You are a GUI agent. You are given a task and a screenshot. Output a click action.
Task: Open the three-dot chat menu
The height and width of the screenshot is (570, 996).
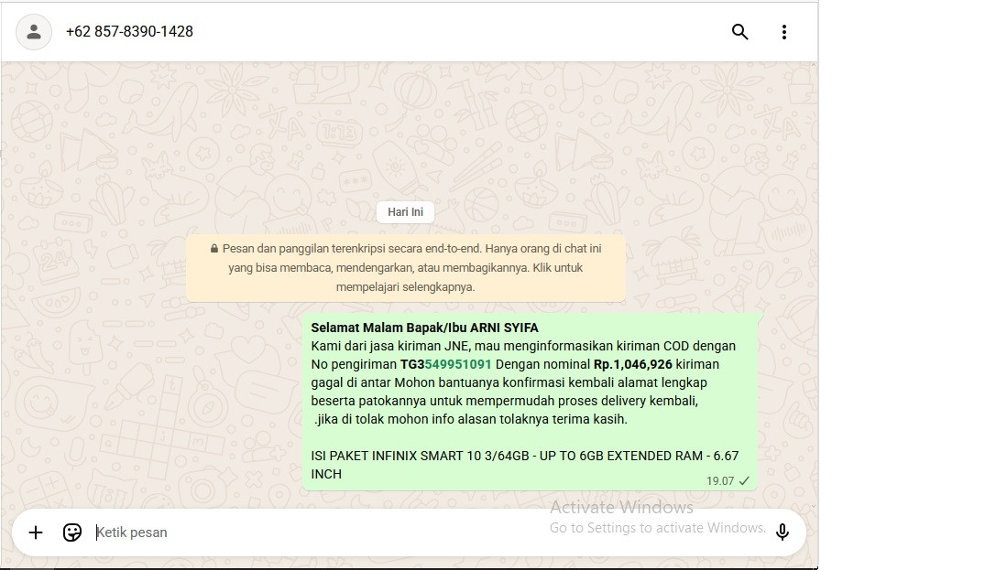[x=784, y=32]
